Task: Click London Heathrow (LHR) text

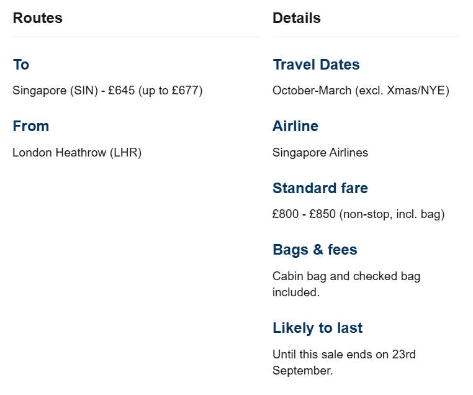Action: click(x=77, y=152)
